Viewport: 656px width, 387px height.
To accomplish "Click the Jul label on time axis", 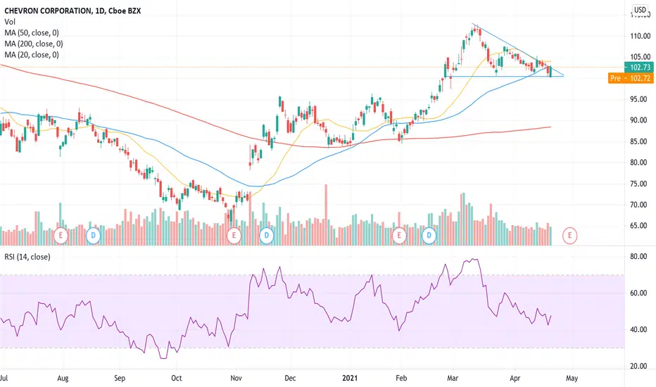I will click(4, 378).
